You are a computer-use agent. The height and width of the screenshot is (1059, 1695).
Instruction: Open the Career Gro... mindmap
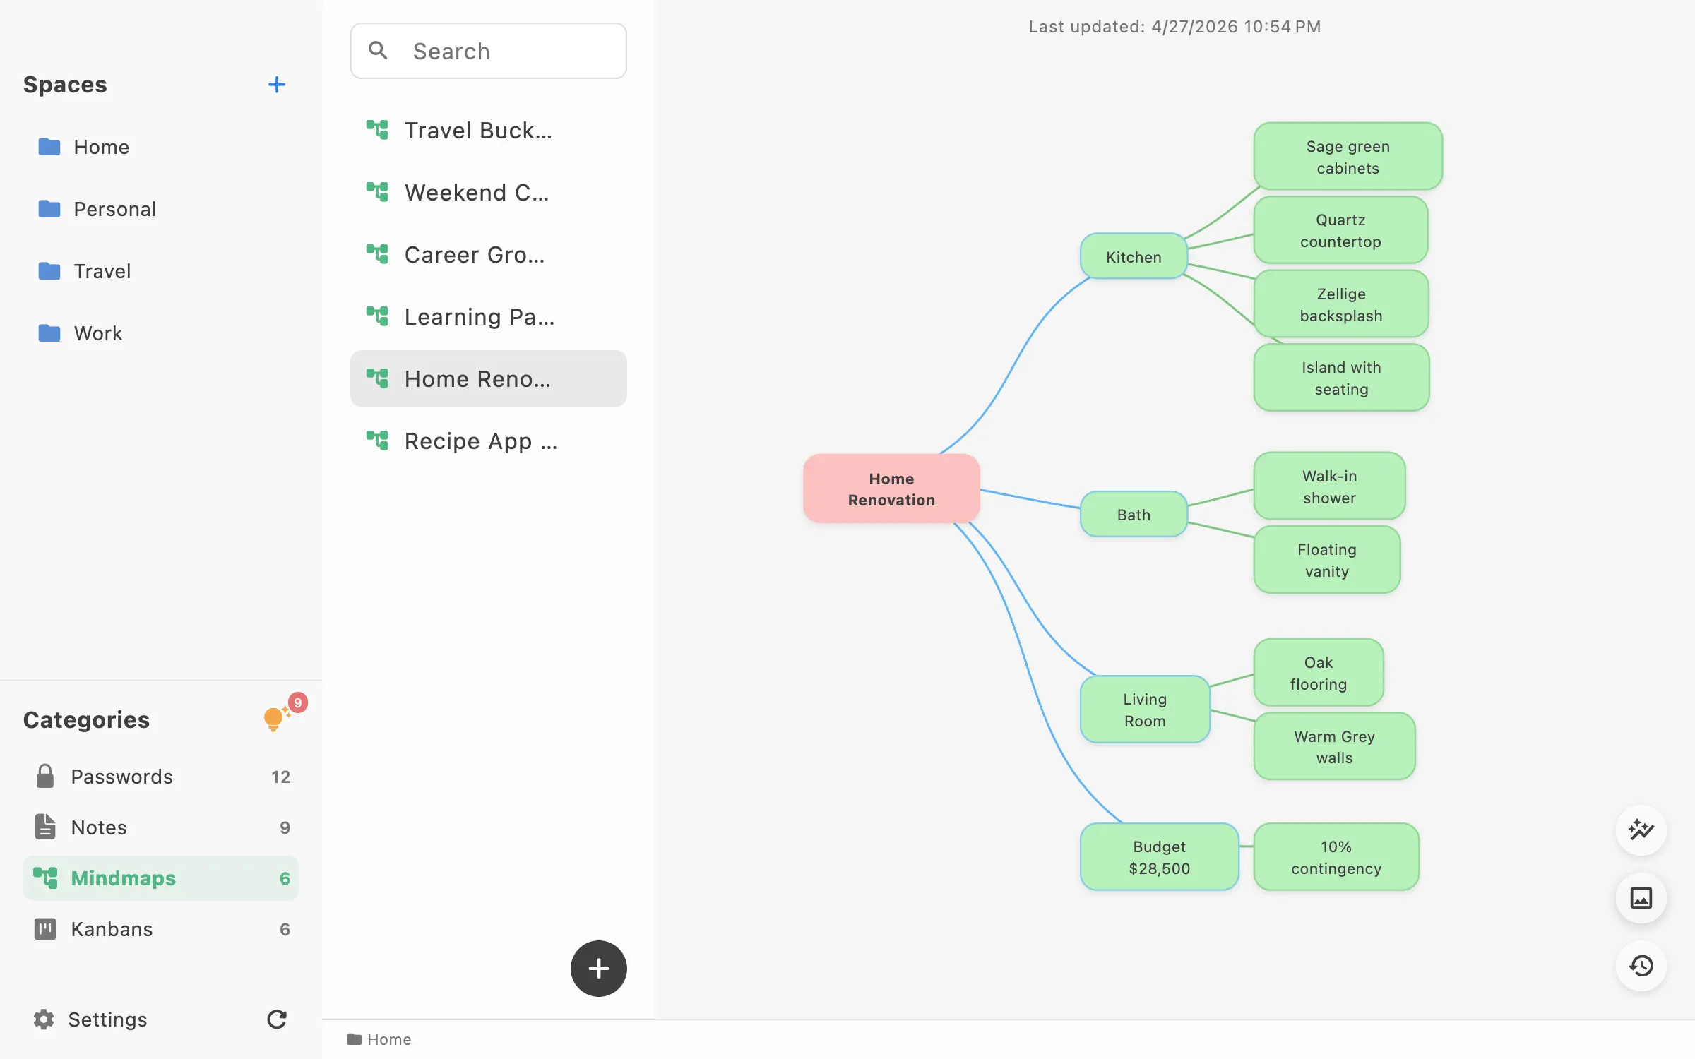489,254
